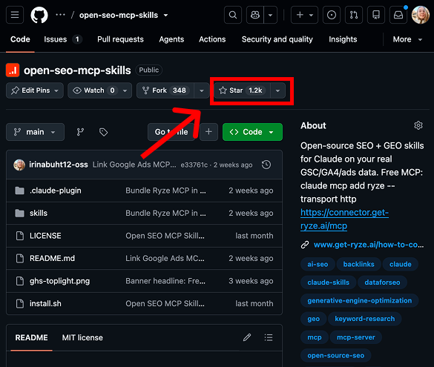This screenshot has width=434, height=367.
Task: Open connector.get-ryze.ai/mcp link
Action: point(344,219)
